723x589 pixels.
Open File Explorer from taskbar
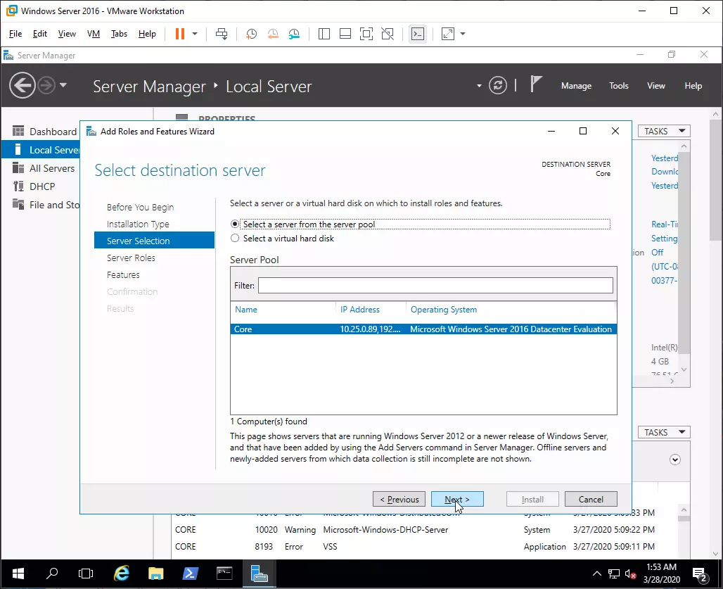pyautogui.click(x=156, y=574)
